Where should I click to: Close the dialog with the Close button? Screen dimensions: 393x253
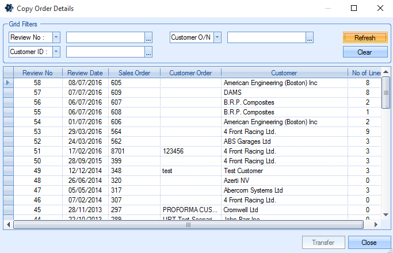point(369,243)
